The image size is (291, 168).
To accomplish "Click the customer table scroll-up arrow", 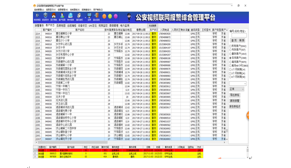I will coord(227,30).
